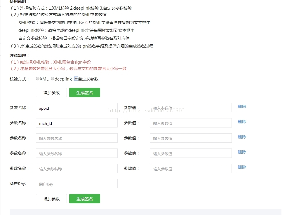Viewport: 287px width, 215px height.
Task: Click the top 增加参数 button
Action: [51, 92]
